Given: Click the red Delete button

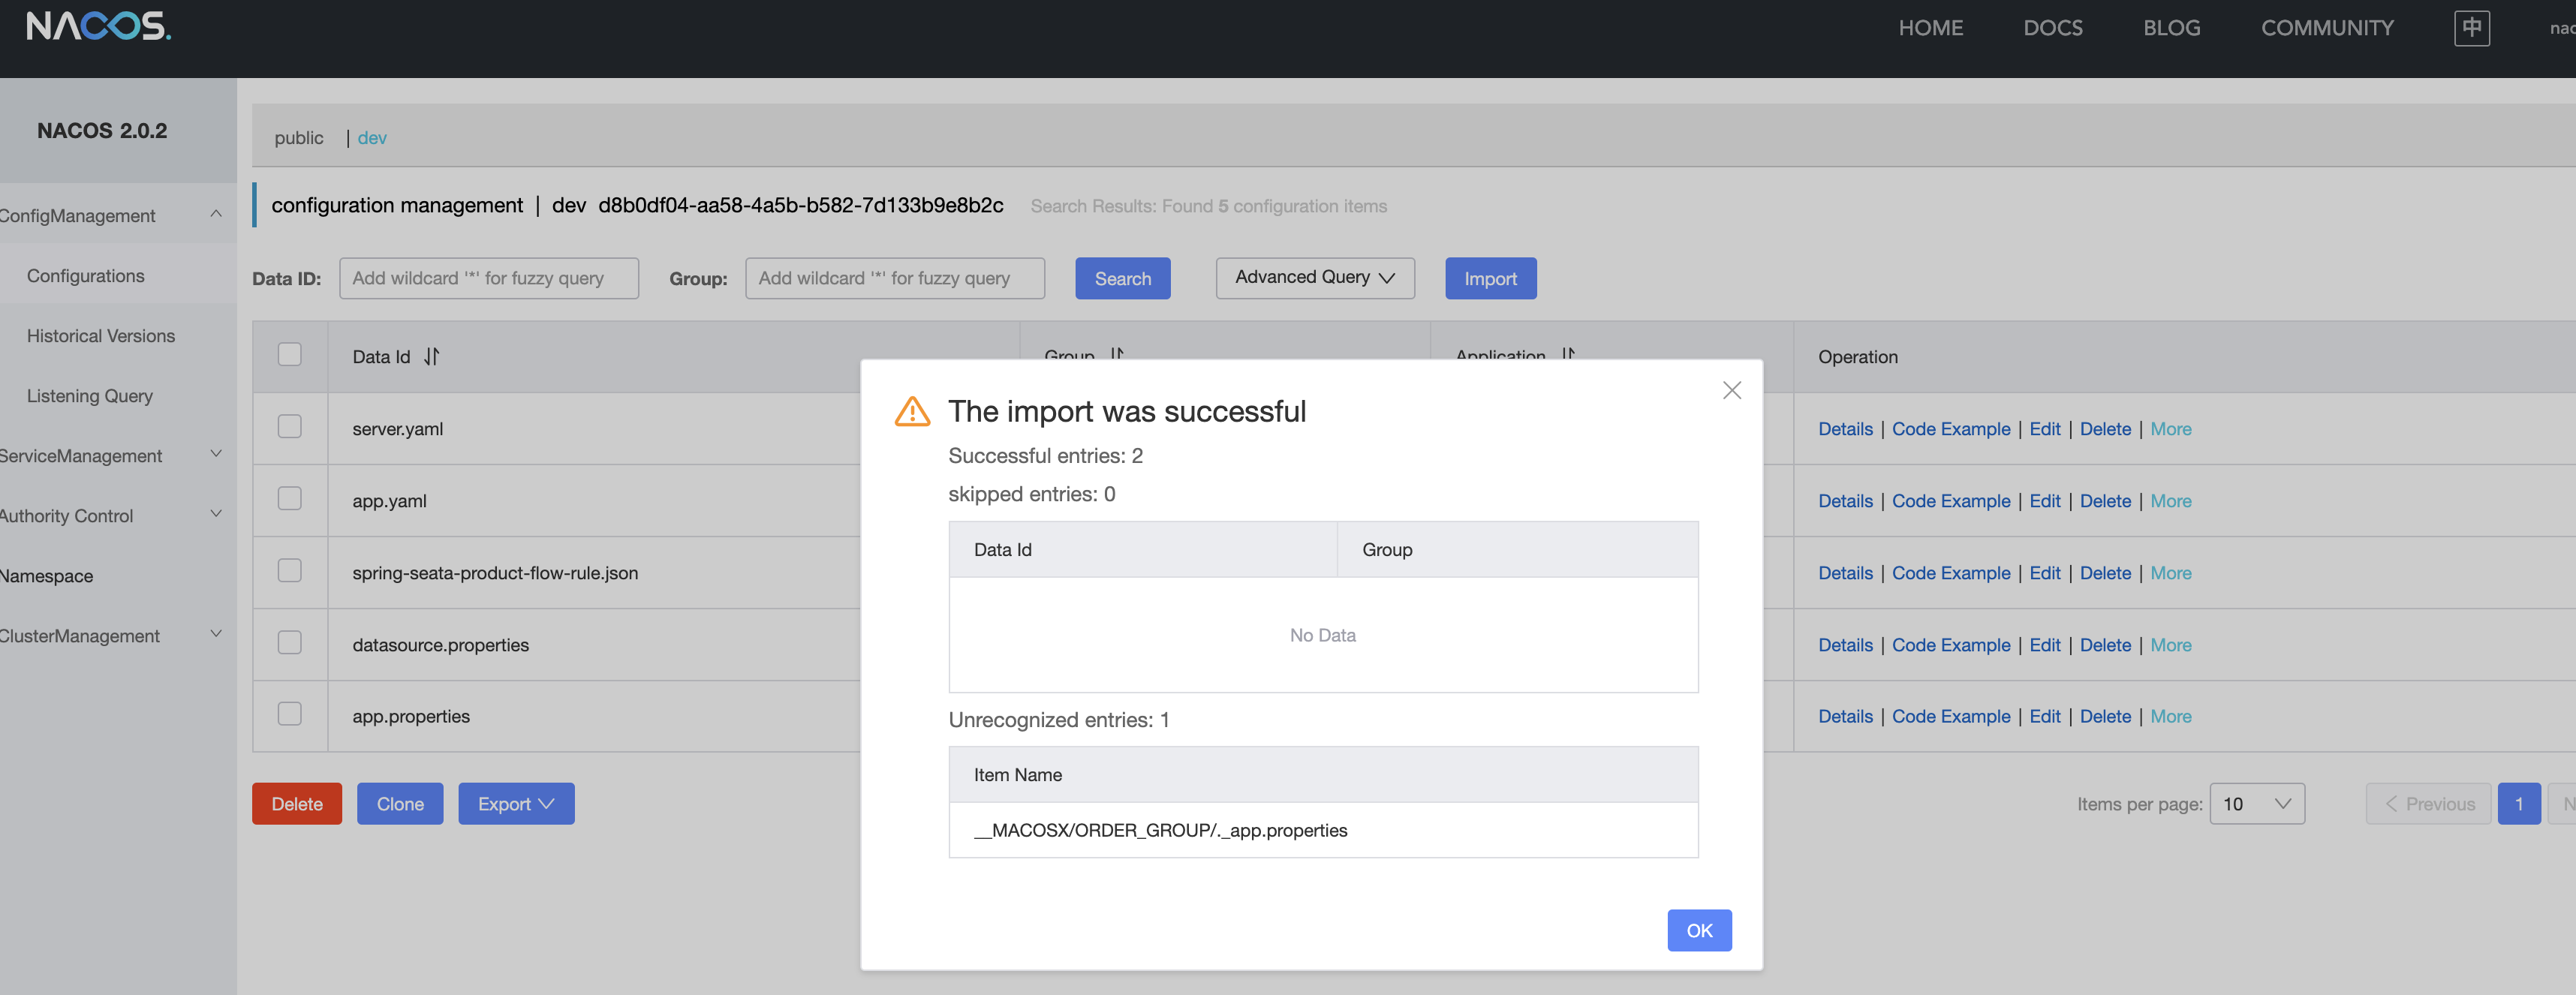Looking at the screenshot, I should coord(297,804).
